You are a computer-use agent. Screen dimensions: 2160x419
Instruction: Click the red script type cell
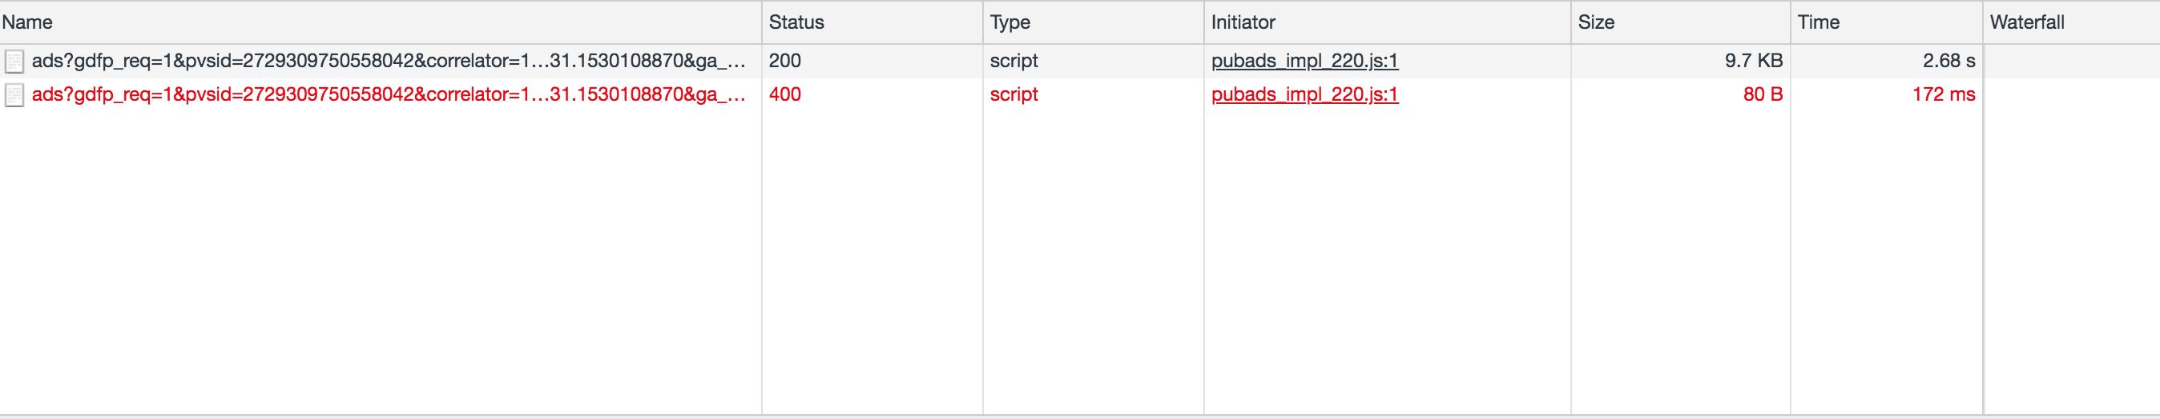[1014, 94]
